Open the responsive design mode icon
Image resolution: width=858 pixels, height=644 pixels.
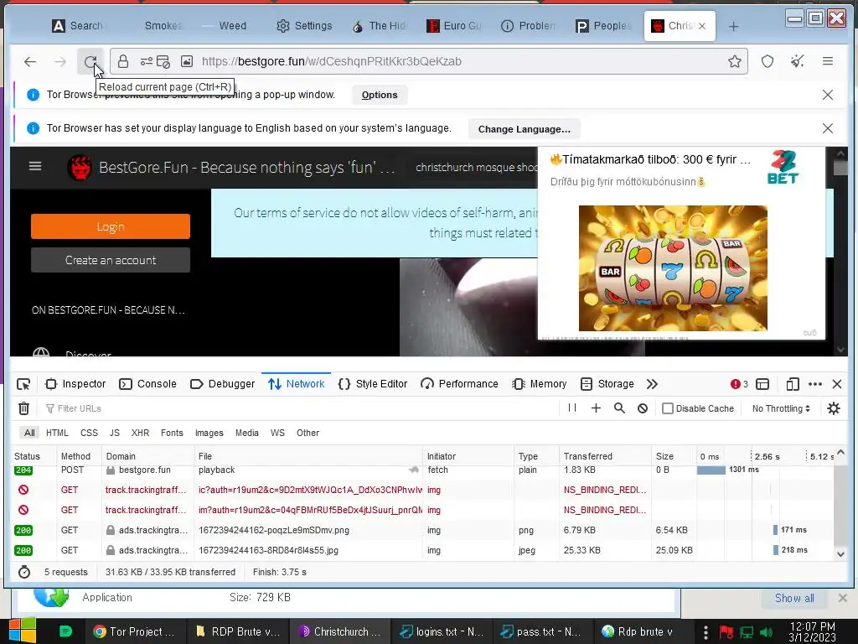pyautogui.click(x=792, y=384)
